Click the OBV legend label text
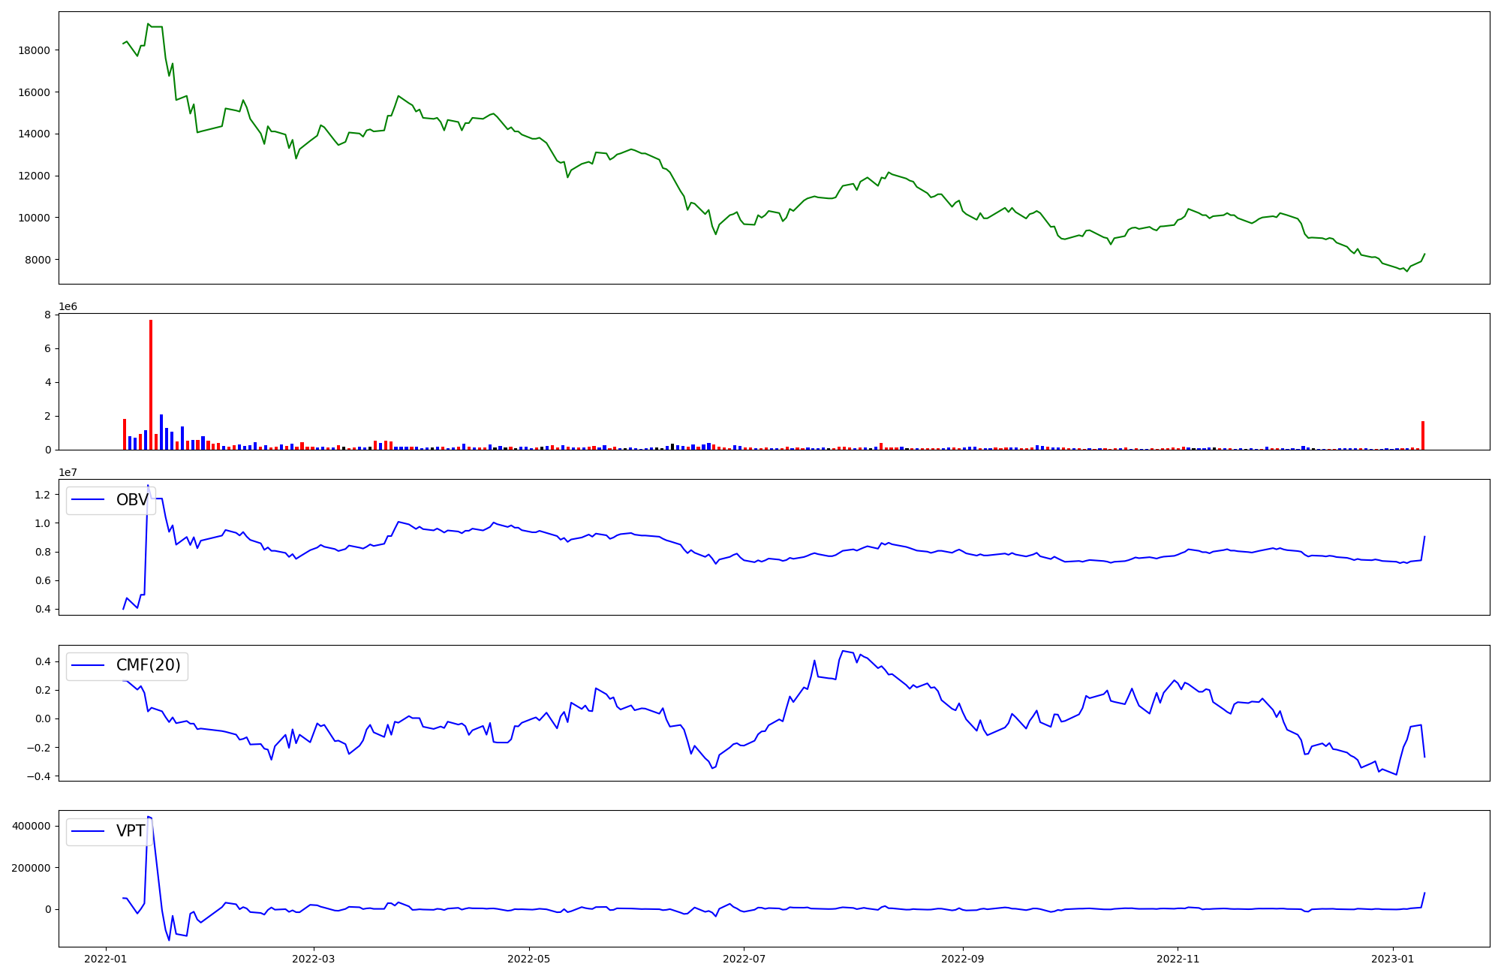The image size is (1501, 976). pyautogui.click(x=132, y=500)
